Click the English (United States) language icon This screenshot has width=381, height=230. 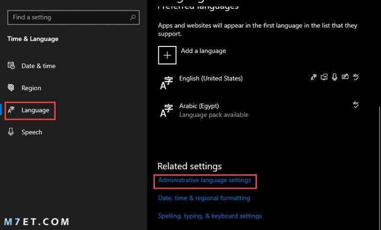(167, 83)
